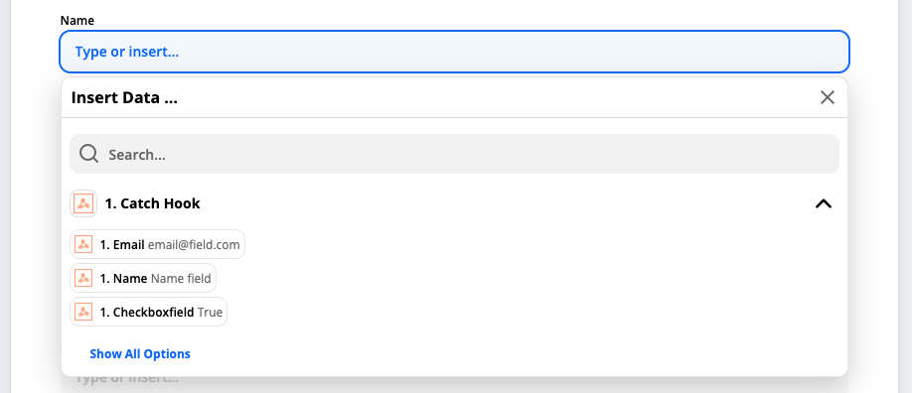This screenshot has width=912, height=393.
Task: Close the Insert Data panel
Action: [x=828, y=97]
